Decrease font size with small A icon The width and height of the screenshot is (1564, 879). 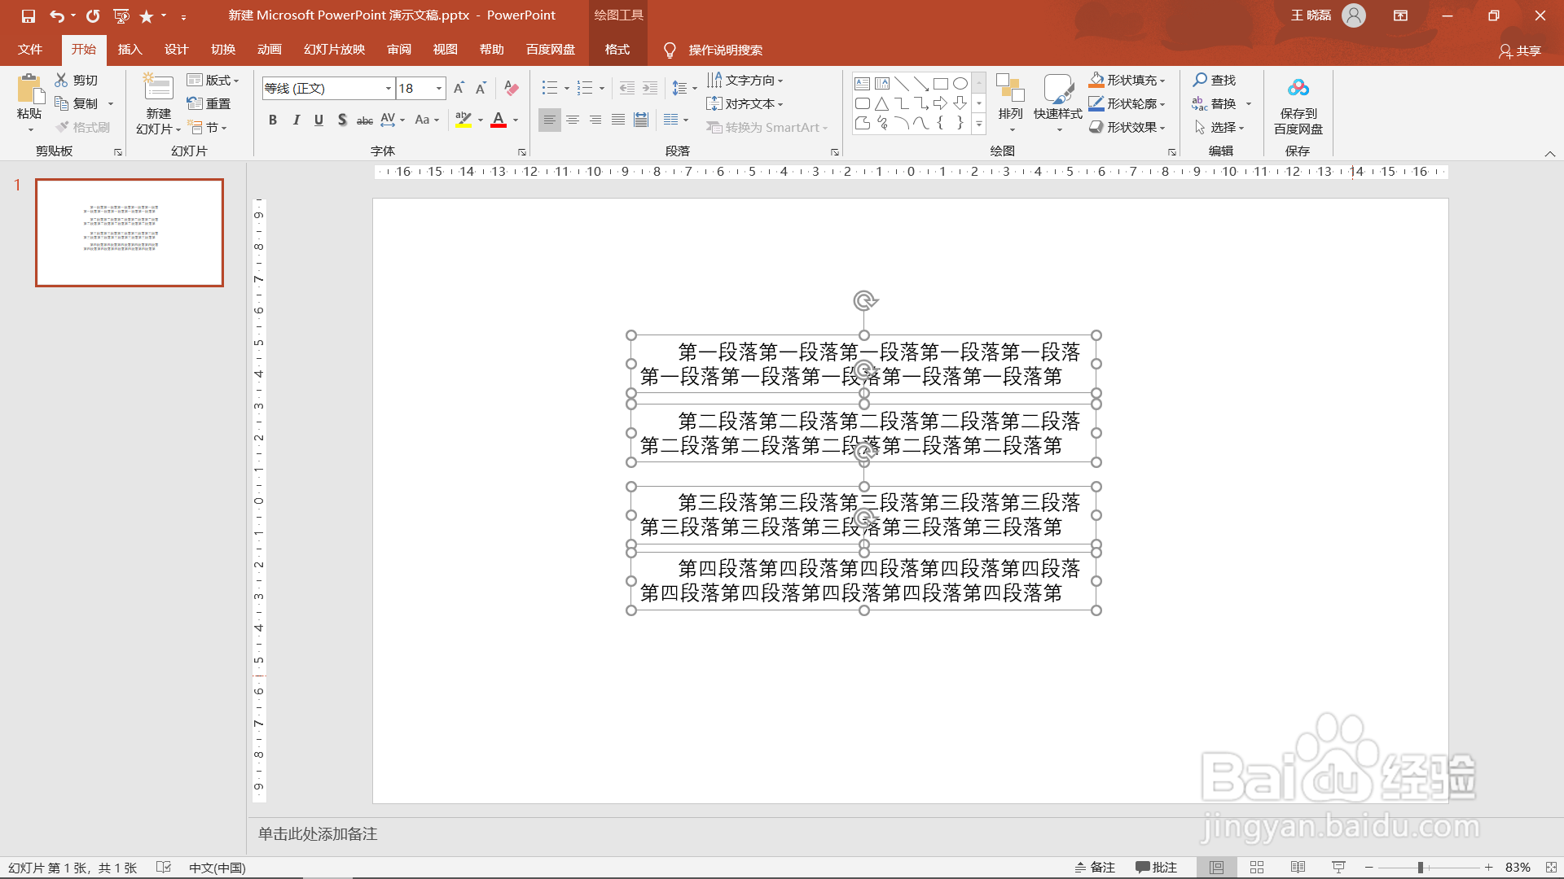tap(481, 88)
